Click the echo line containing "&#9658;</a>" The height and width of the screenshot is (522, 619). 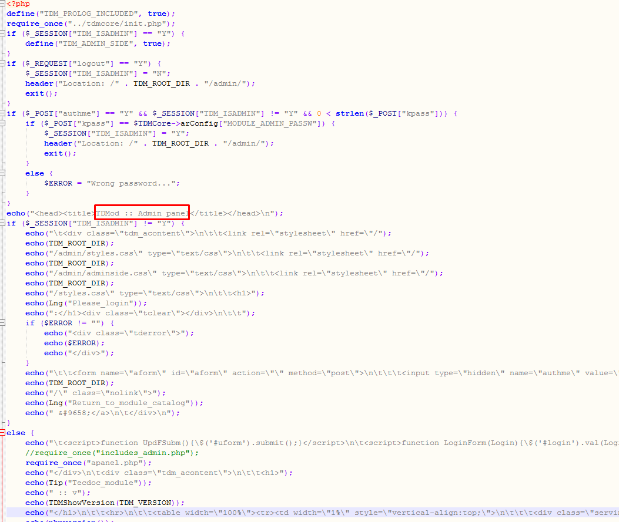(x=103, y=413)
